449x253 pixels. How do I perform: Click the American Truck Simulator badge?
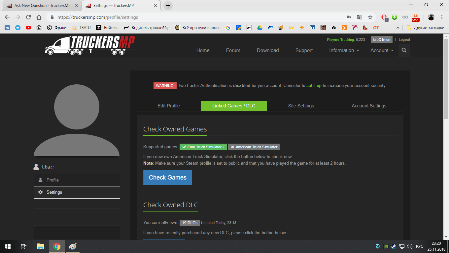point(254,147)
